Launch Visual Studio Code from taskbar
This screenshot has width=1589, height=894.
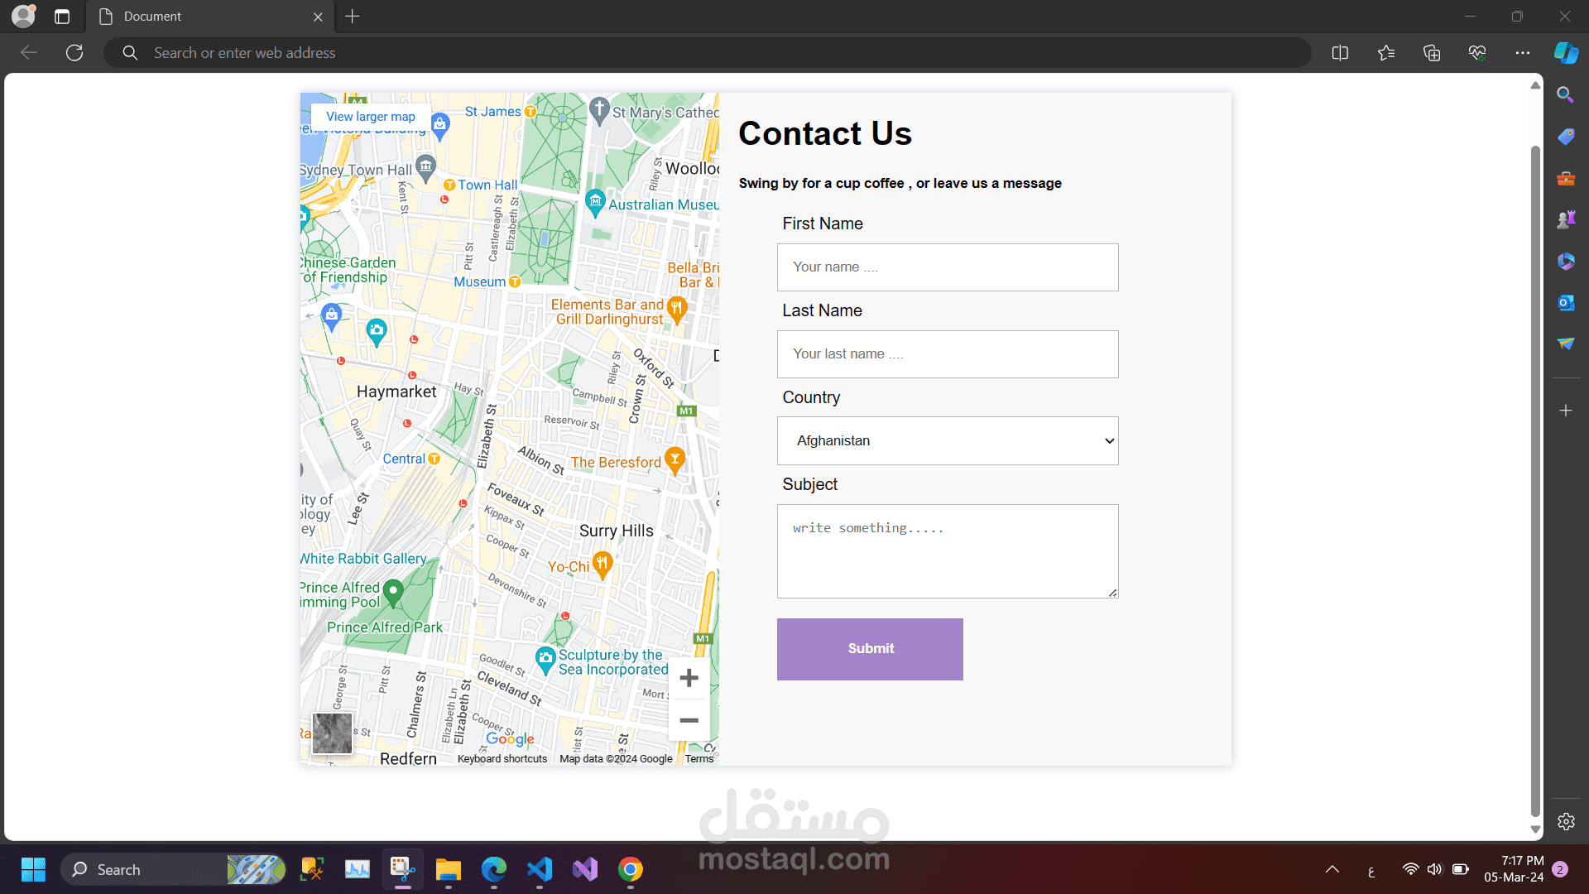click(540, 869)
